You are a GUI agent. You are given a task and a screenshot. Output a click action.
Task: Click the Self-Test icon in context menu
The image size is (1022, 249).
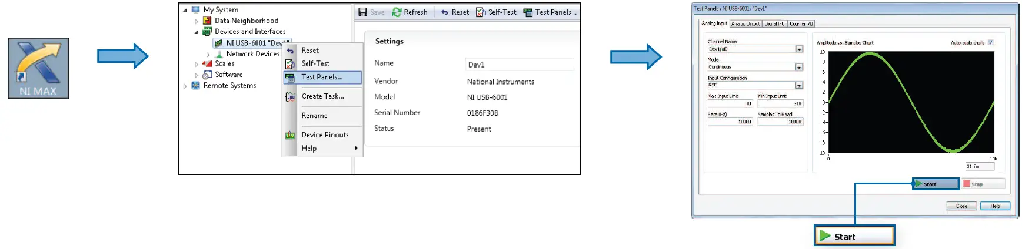click(290, 64)
